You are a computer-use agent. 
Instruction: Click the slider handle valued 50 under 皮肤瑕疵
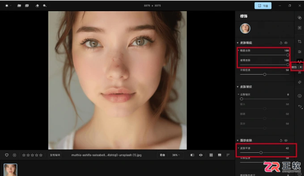pos(265,74)
